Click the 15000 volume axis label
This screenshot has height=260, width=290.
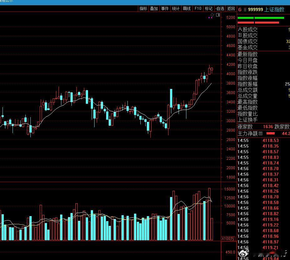click(x=230, y=189)
